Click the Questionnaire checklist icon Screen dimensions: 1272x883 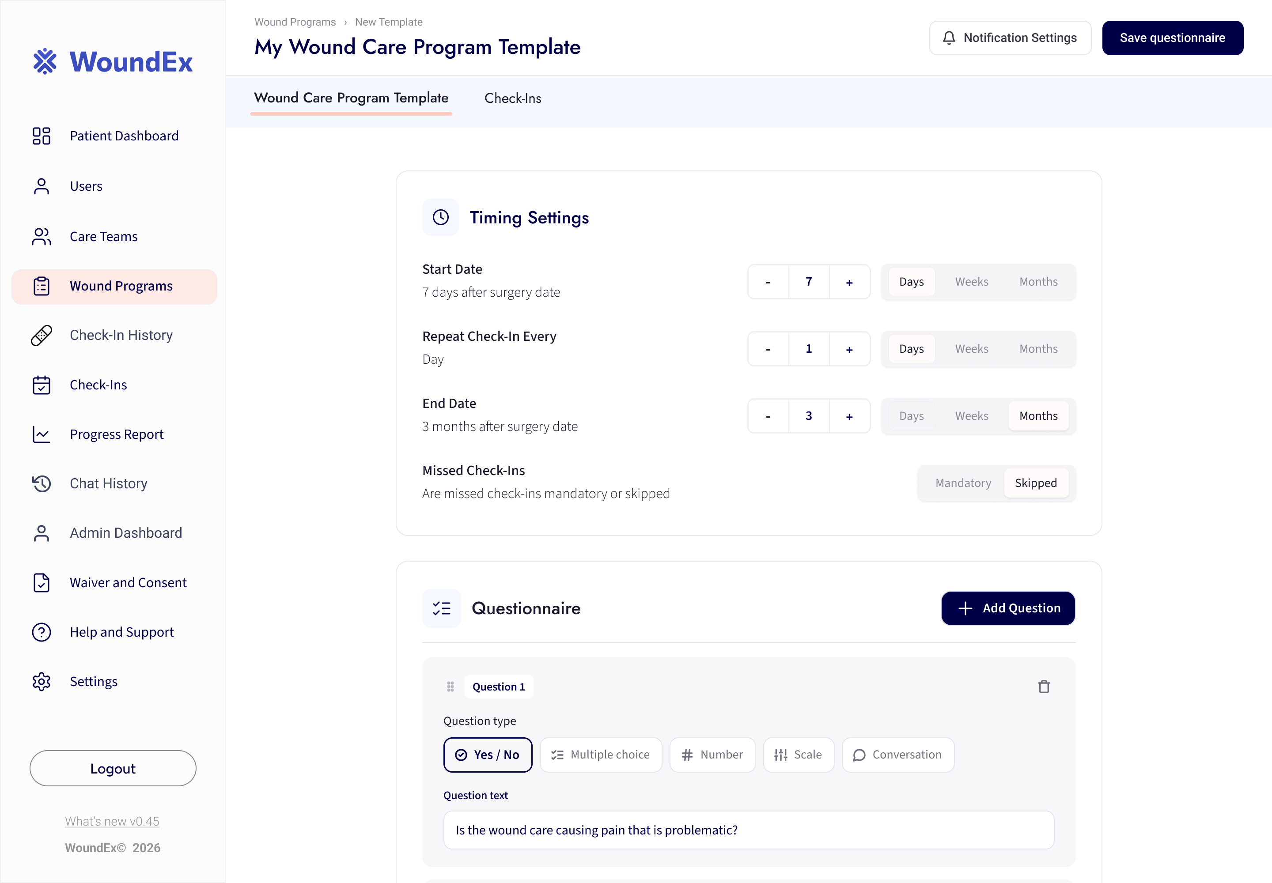(x=442, y=608)
